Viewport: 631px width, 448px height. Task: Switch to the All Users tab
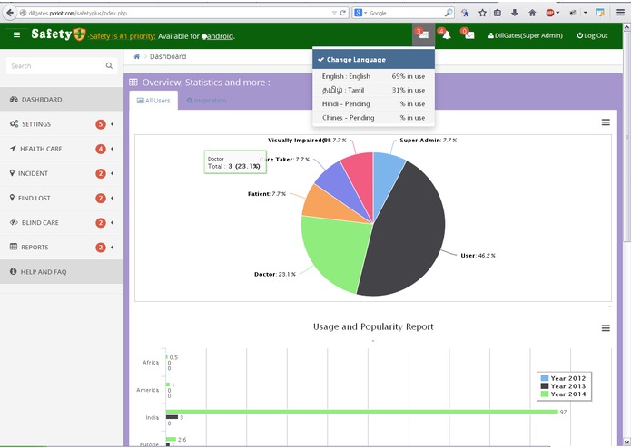tap(153, 101)
